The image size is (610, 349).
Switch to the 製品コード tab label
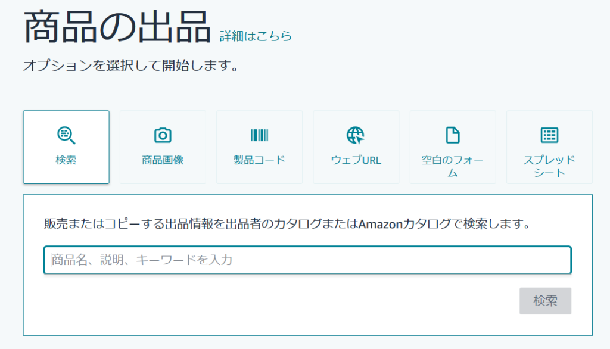[x=260, y=160]
